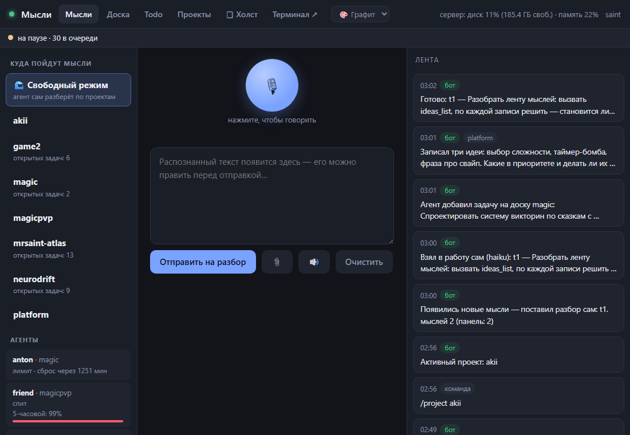
Task: Open the Холст canvas tab
Action: tap(242, 14)
